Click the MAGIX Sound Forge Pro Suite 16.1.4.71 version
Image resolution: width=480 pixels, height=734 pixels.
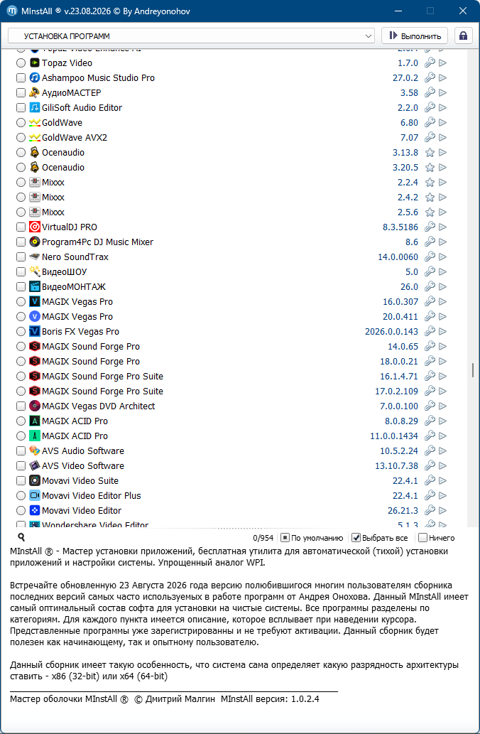tap(399, 377)
